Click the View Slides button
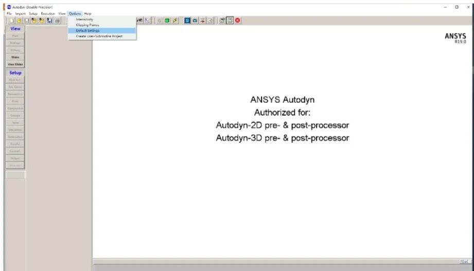This screenshot has height=271, width=474. (x=15, y=64)
